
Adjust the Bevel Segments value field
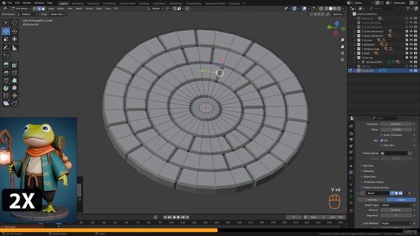396,216
